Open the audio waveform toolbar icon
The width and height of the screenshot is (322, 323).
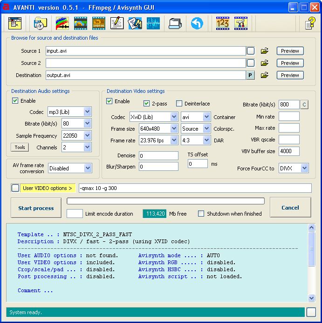point(153,23)
